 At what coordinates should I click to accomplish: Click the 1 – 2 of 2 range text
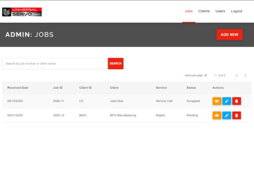tap(220, 75)
